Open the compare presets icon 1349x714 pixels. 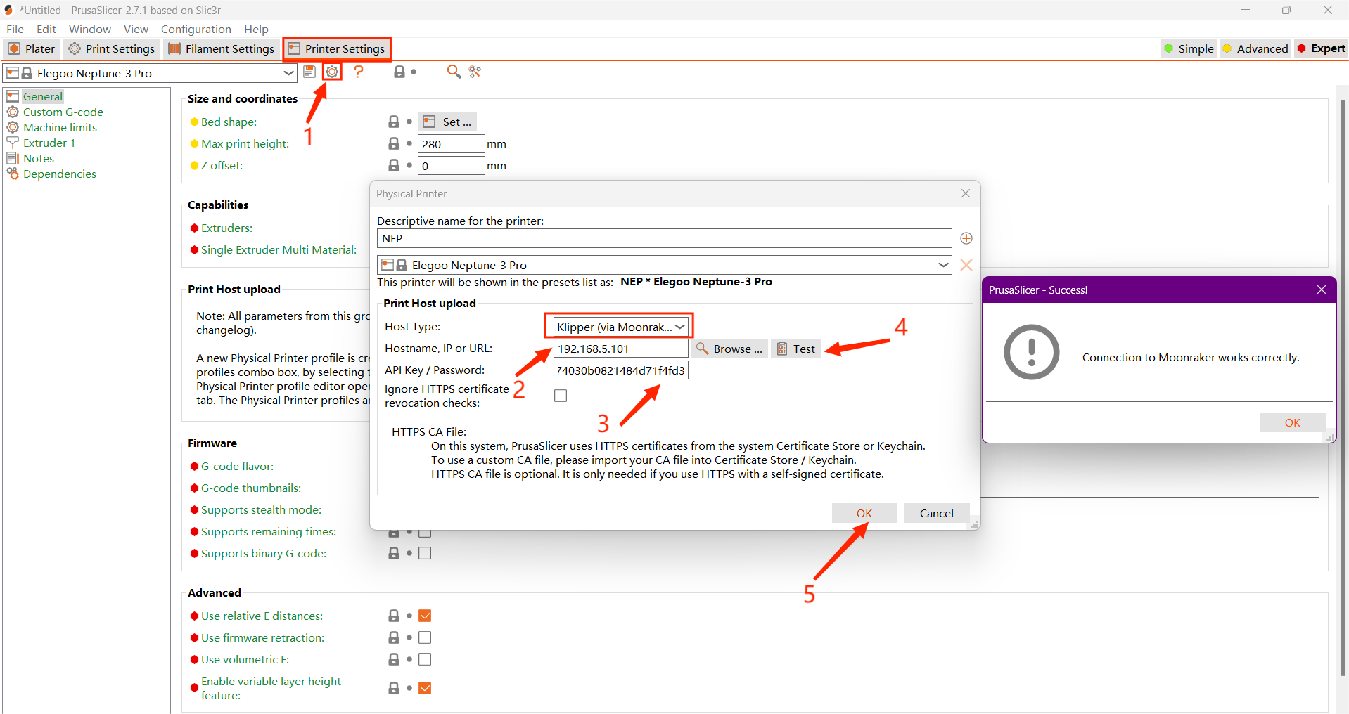pos(475,72)
